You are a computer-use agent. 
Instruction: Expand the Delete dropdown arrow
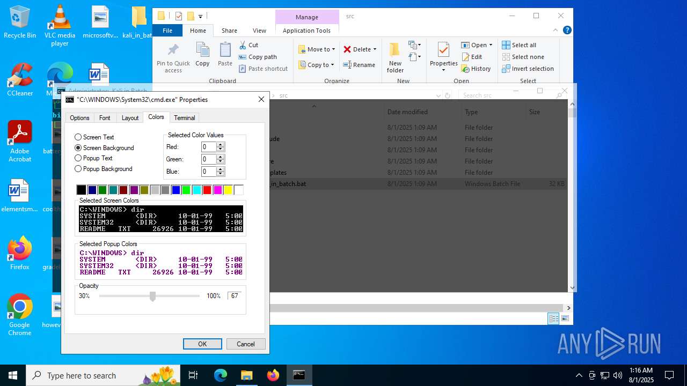(375, 49)
